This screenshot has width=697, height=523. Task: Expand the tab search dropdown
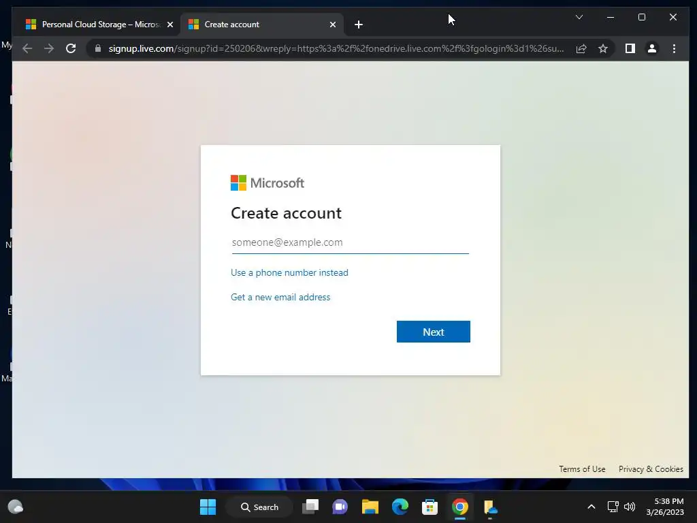[579, 17]
